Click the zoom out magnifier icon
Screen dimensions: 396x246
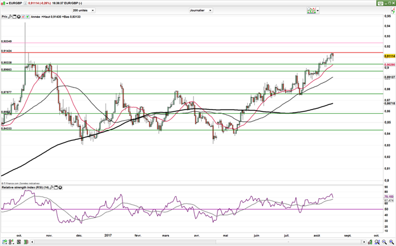(x=384, y=242)
